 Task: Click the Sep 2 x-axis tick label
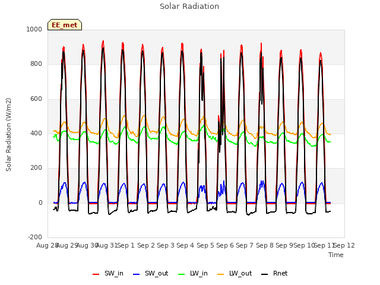pos(146,245)
